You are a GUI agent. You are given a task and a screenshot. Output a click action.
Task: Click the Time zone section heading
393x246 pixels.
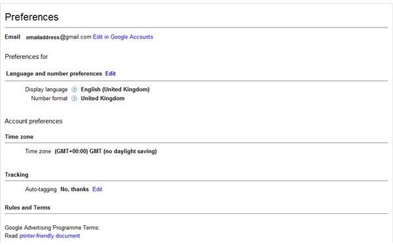19,137
